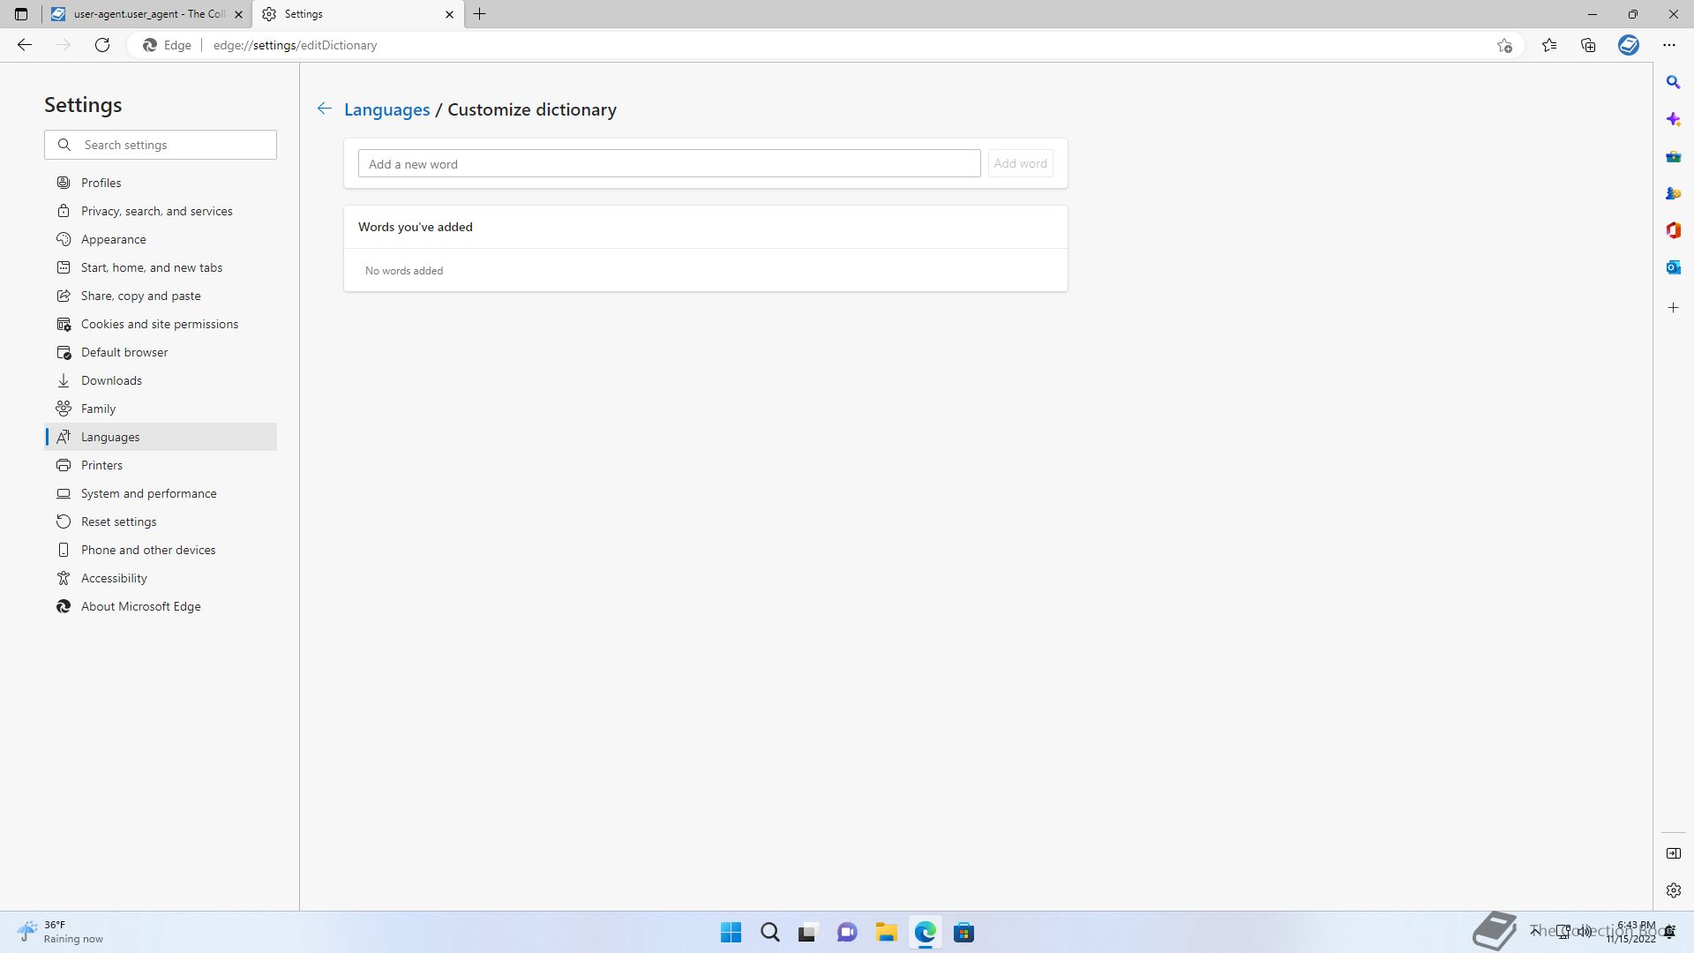The height and width of the screenshot is (953, 1694).
Task: Open the tab actions menu icon
Action: click(21, 14)
